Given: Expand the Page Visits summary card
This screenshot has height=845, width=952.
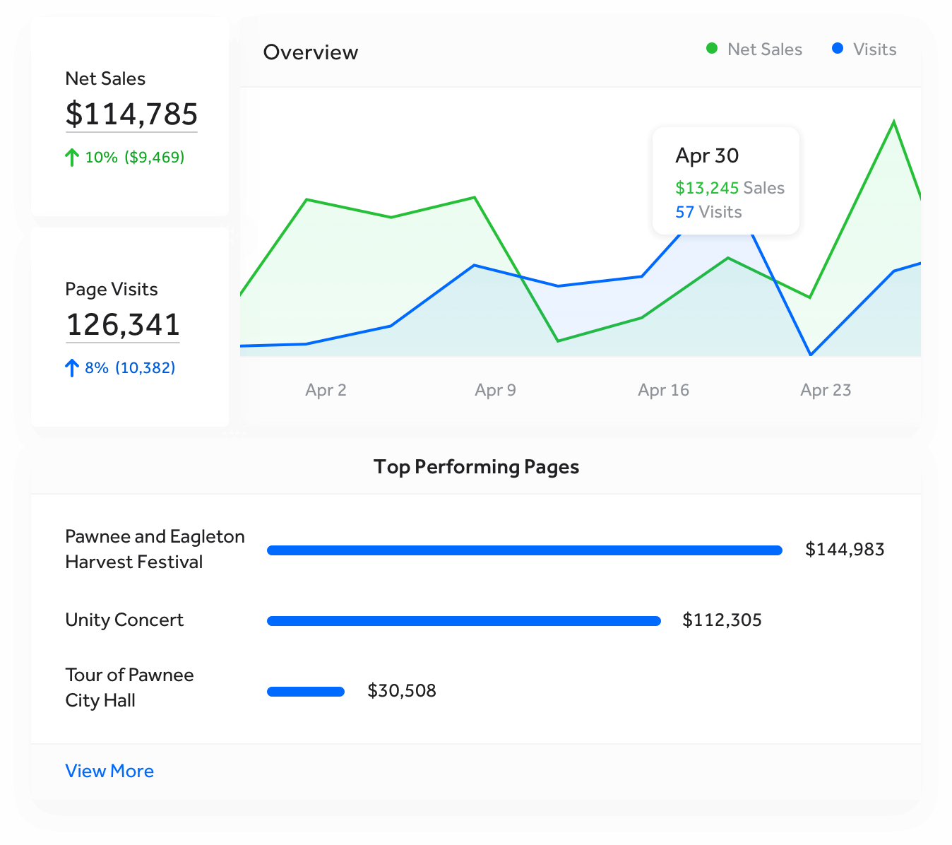Looking at the screenshot, I should (x=130, y=326).
